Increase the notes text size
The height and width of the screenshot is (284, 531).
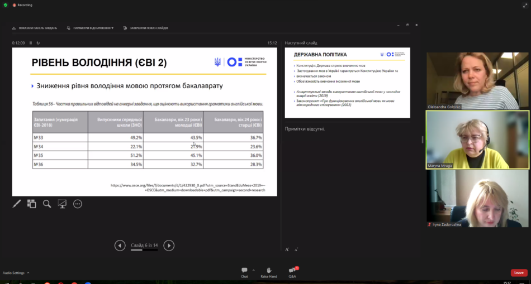287,249
